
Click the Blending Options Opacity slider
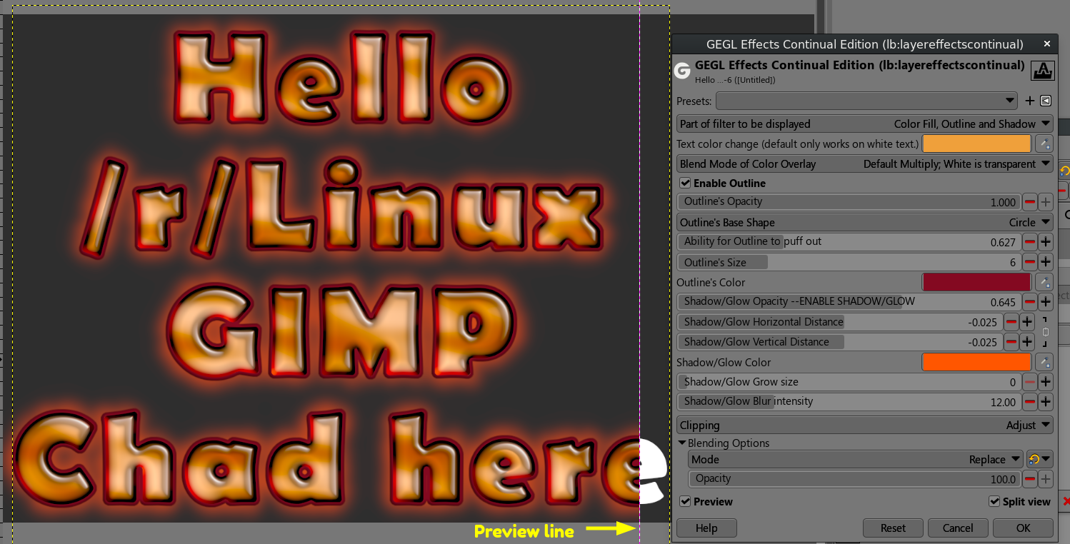pos(855,479)
